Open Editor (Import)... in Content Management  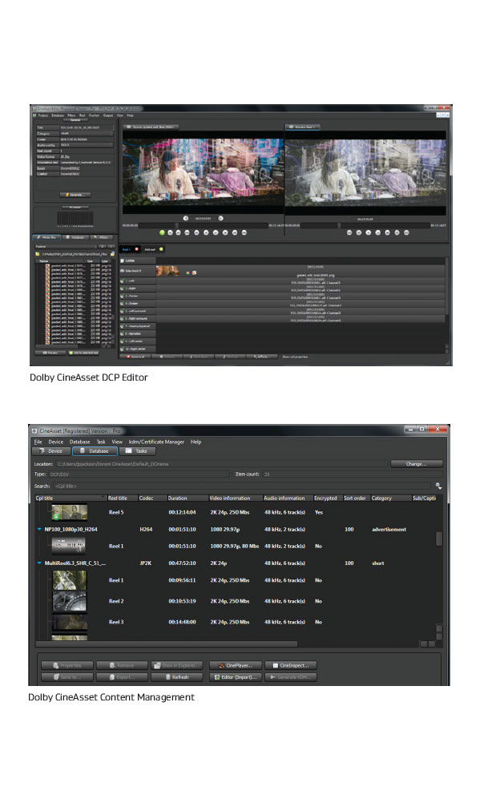point(235,677)
